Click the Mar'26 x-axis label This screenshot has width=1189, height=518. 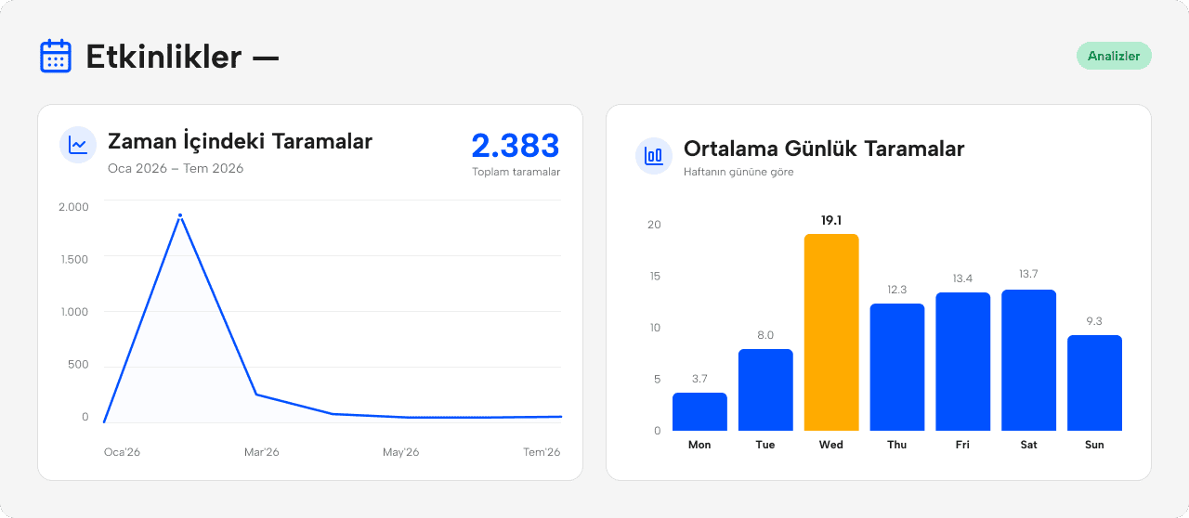262,452
